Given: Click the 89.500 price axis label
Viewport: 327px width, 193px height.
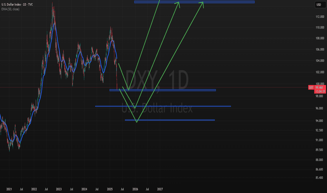Looking at the screenshot, I should (319, 150).
